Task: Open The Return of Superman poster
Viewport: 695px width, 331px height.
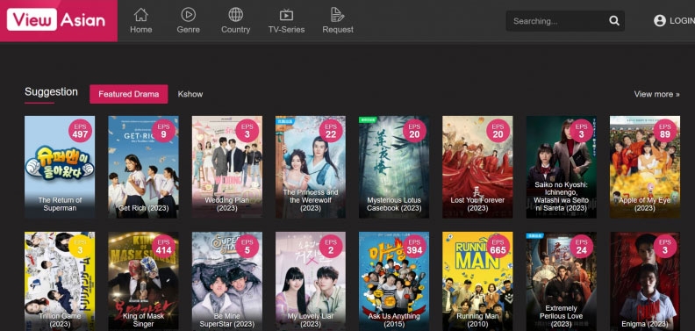Action: point(60,167)
